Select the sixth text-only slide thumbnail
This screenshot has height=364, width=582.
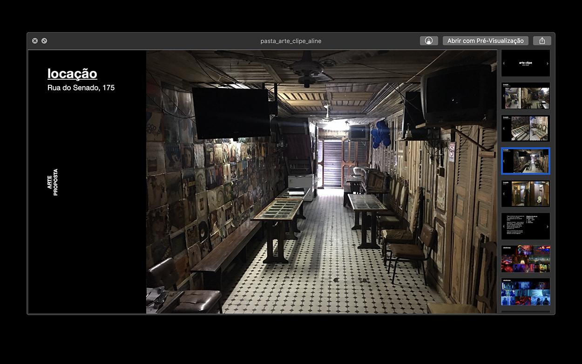tap(525, 227)
